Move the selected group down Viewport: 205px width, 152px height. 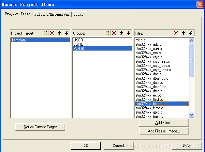129,33
